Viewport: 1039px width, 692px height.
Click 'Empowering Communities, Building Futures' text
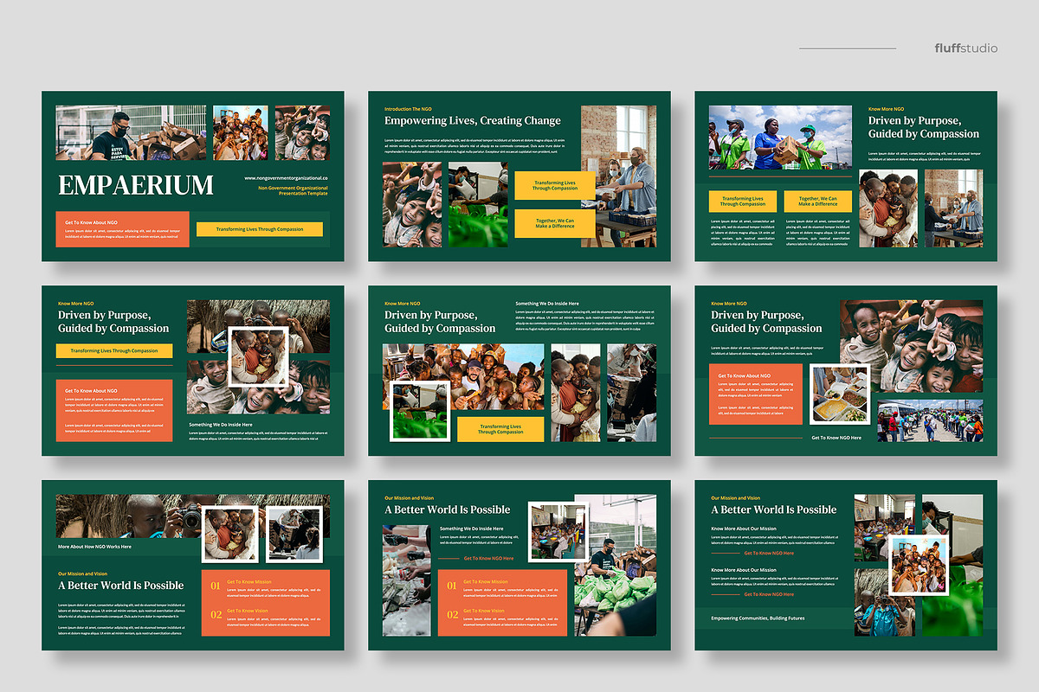tap(758, 618)
